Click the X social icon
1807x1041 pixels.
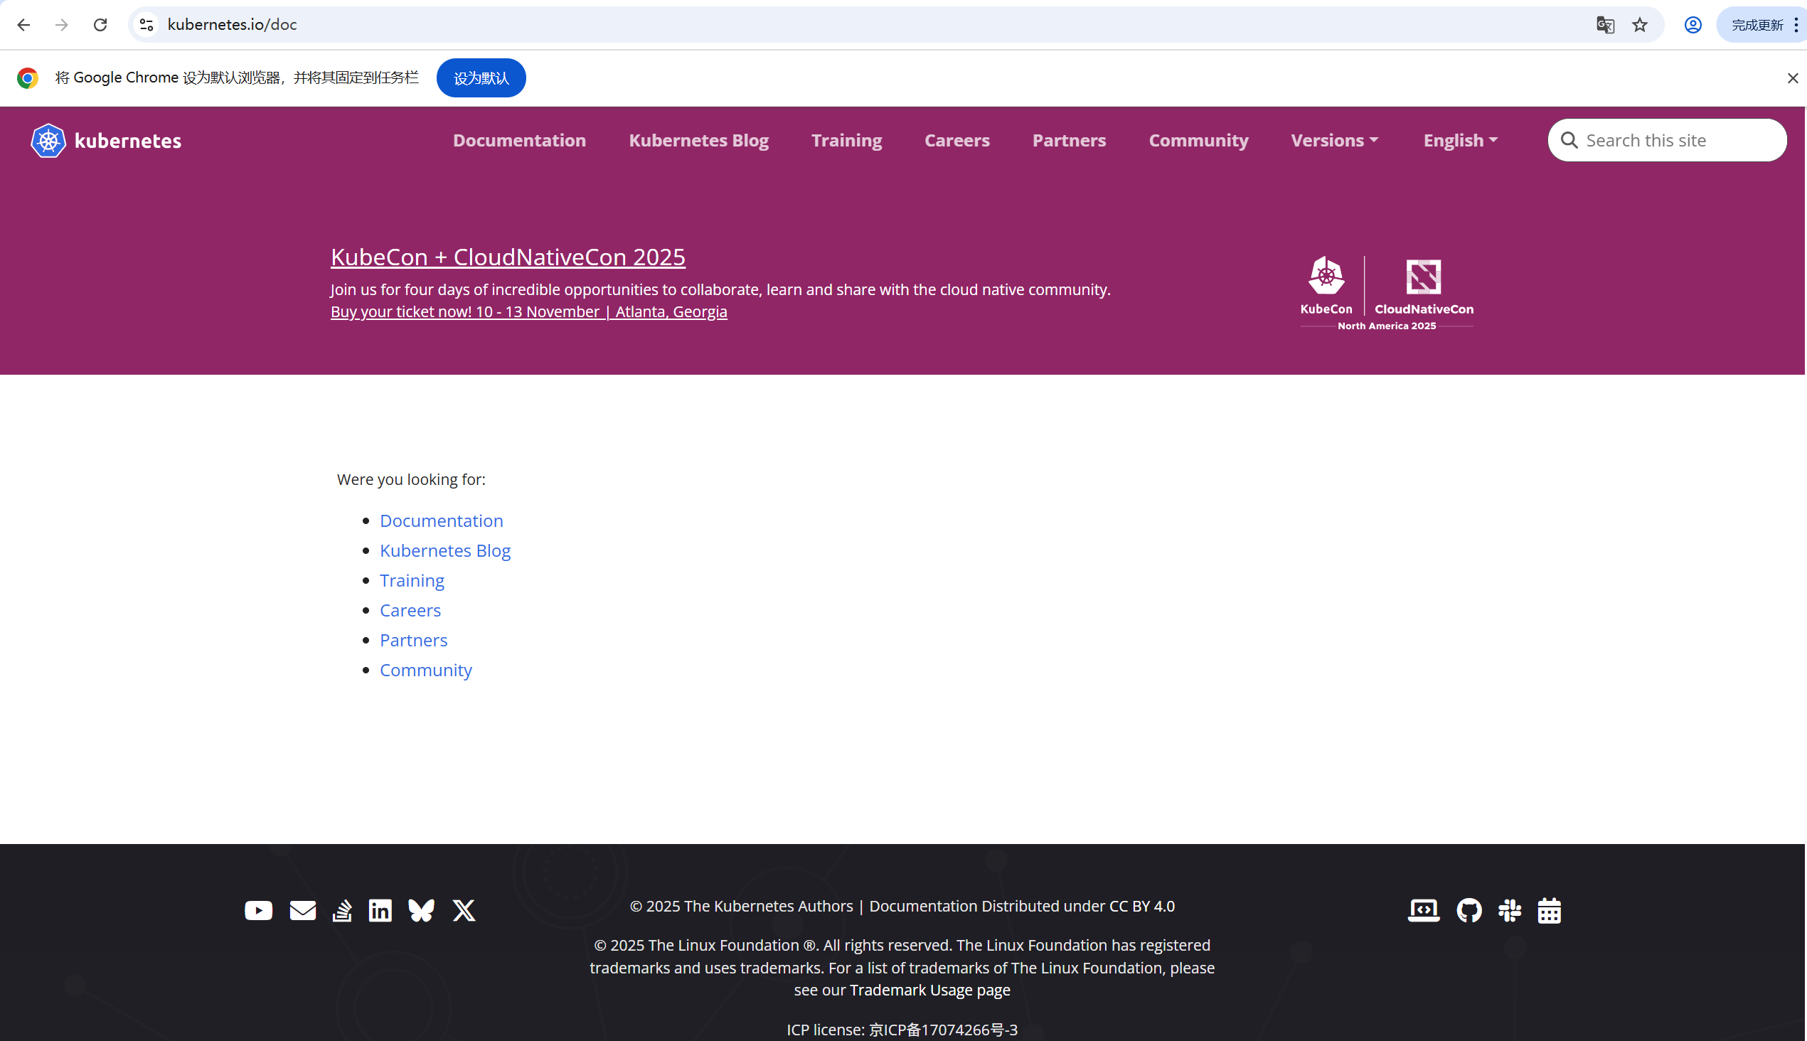[x=464, y=910]
